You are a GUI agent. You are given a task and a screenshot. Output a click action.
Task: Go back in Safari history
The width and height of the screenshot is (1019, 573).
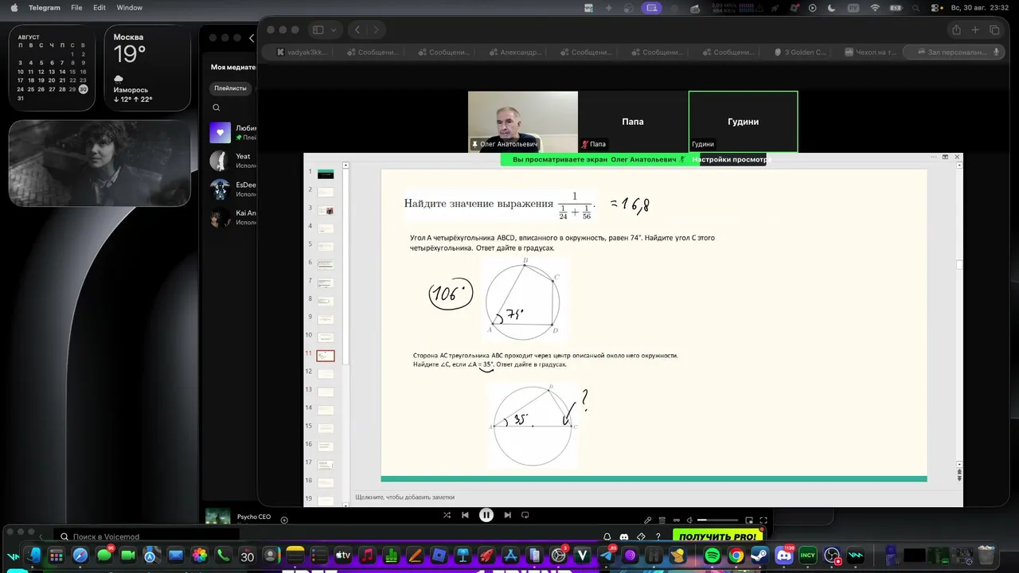point(357,29)
